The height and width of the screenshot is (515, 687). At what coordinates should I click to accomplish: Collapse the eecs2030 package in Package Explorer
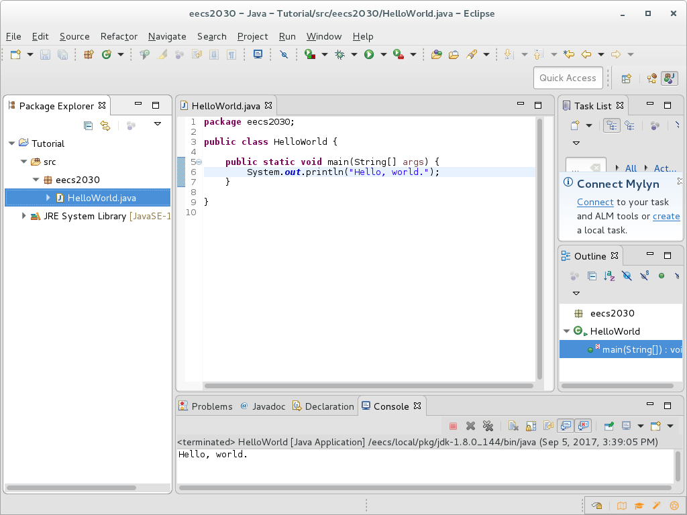[x=36, y=180]
